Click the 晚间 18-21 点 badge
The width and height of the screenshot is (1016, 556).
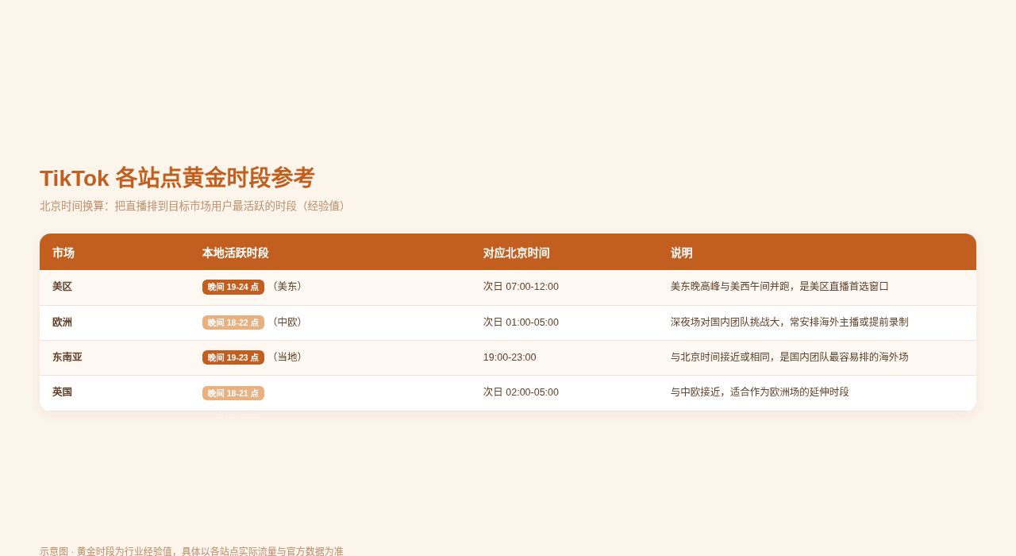coord(233,393)
